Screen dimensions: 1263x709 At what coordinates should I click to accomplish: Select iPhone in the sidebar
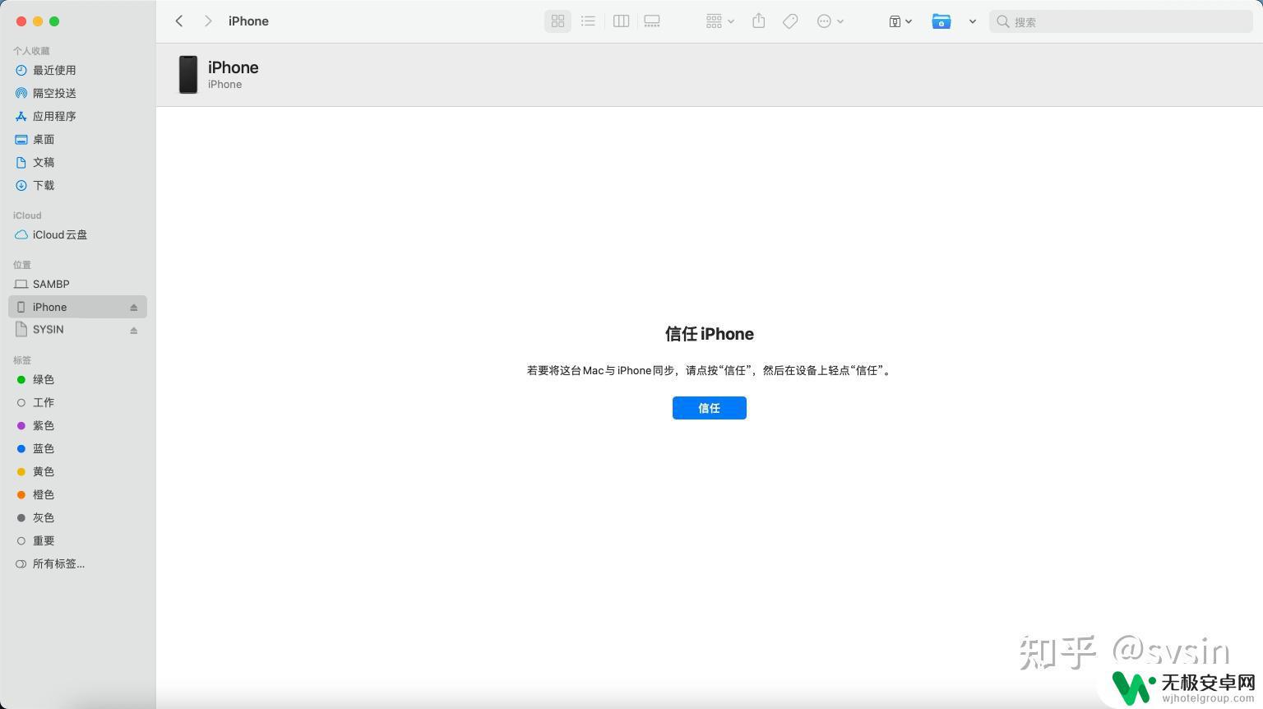77,307
